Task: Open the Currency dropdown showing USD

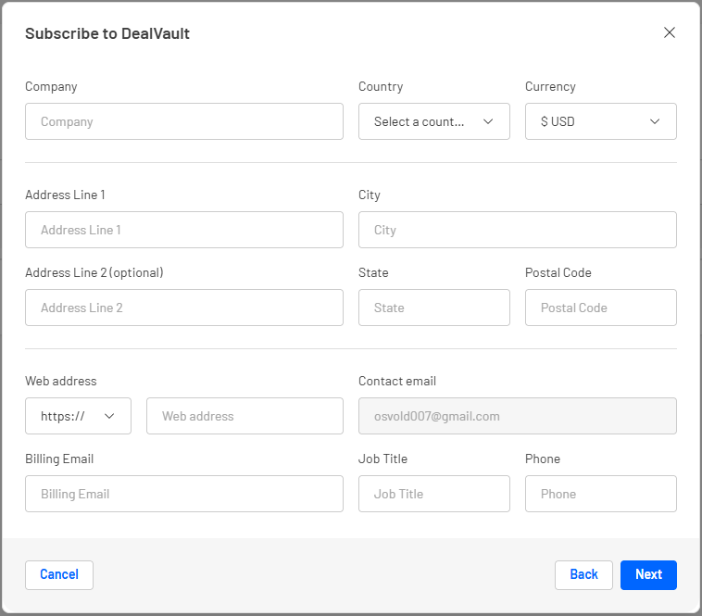Action: (x=601, y=121)
